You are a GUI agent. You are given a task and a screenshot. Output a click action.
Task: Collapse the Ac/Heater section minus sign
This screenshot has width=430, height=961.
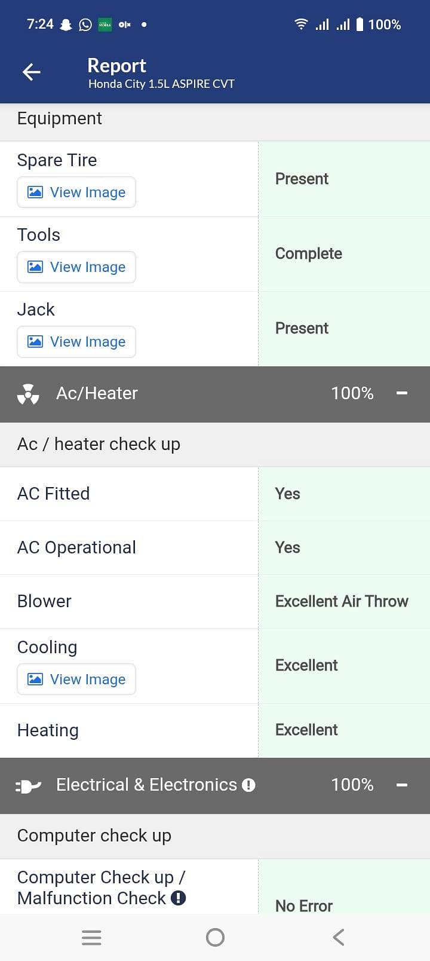(402, 393)
